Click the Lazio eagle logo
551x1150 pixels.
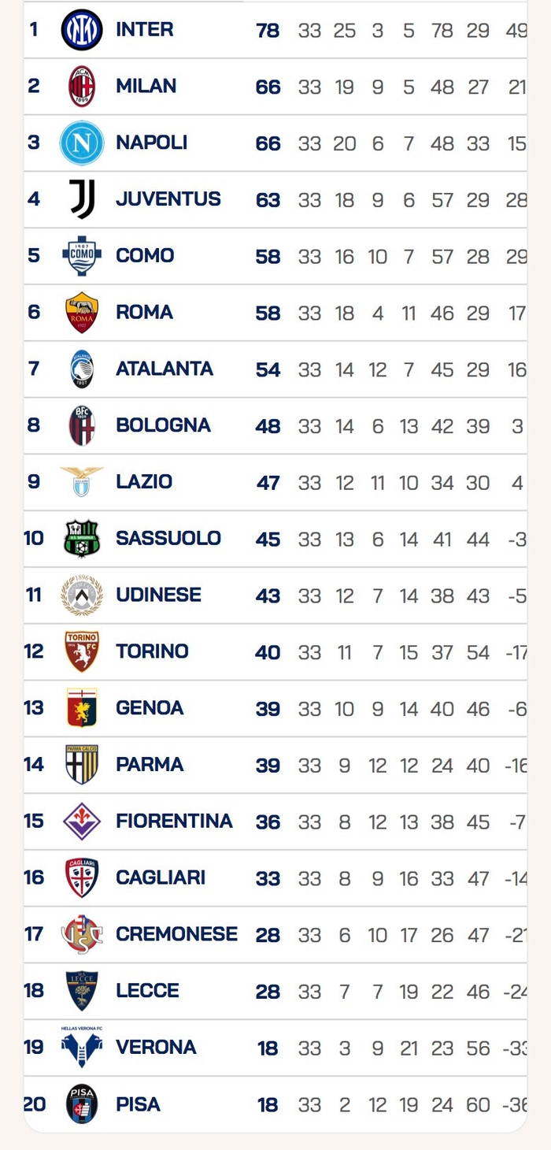point(82,482)
